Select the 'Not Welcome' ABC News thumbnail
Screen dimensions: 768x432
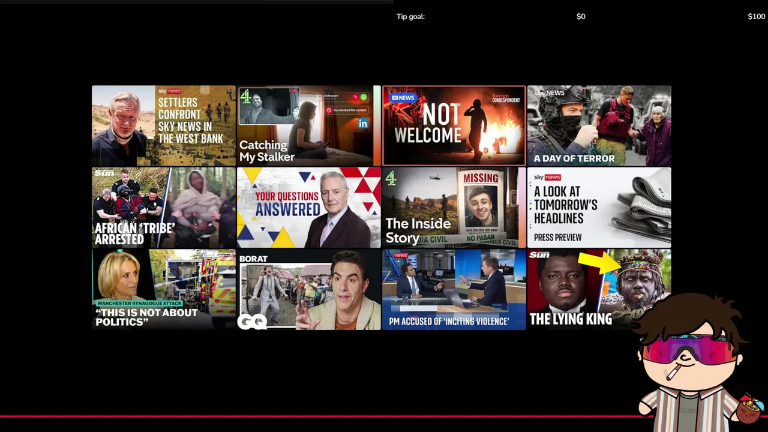454,125
